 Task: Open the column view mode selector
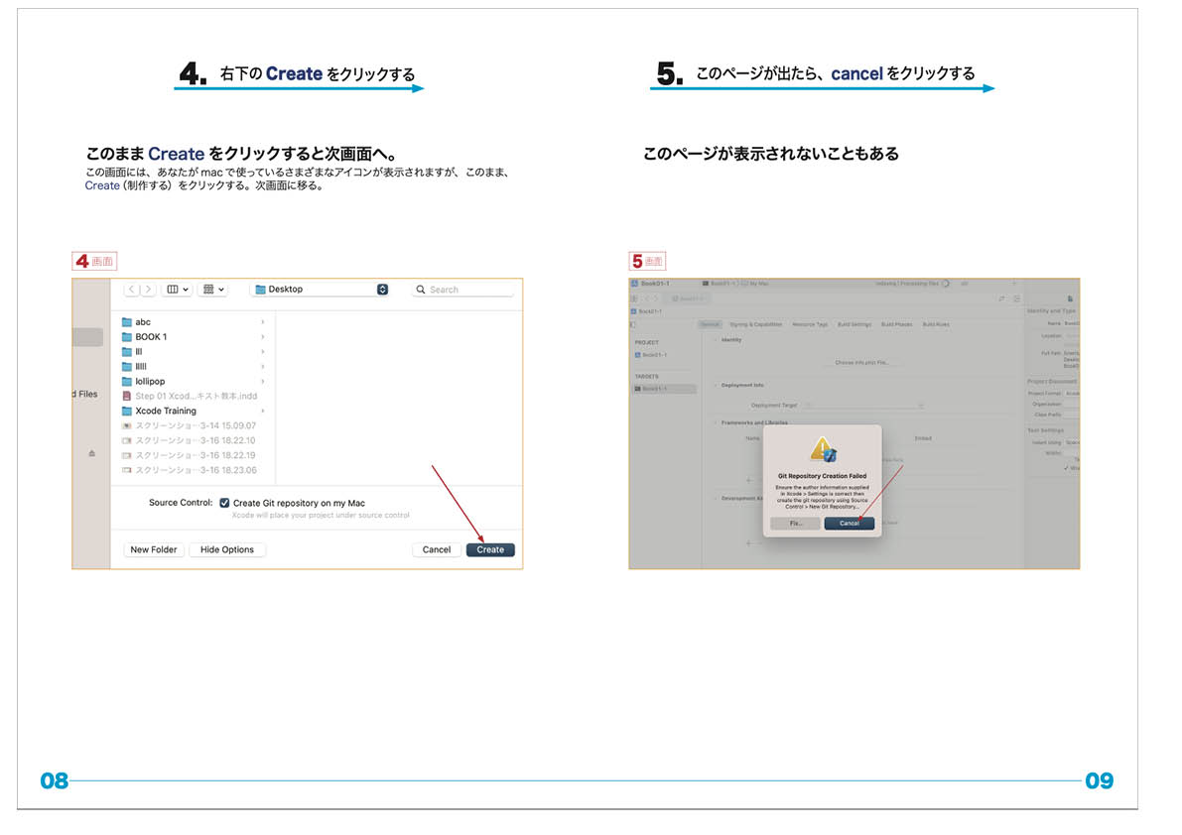coord(178,290)
